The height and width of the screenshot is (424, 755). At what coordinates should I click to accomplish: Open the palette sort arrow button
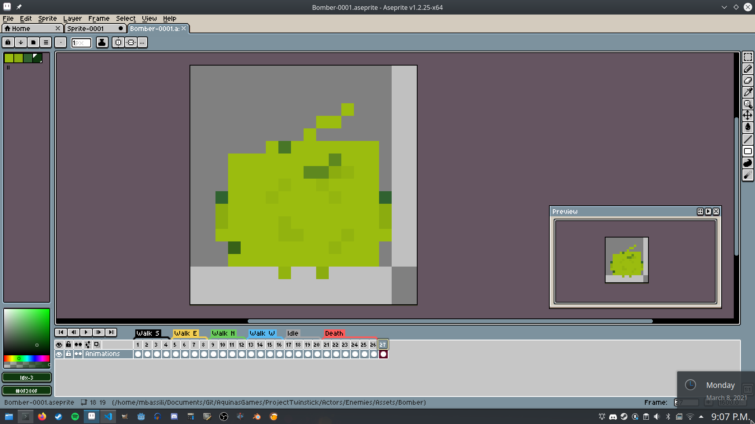click(21, 42)
